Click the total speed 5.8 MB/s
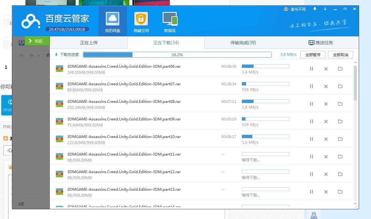 [x=288, y=54]
